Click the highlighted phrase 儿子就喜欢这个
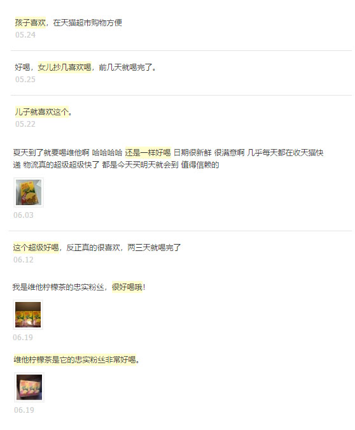Image resolution: width=355 pixels, height=430 pixels. (41, 112)
